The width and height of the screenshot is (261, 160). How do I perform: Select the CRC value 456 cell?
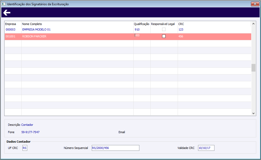pos(214,36)
